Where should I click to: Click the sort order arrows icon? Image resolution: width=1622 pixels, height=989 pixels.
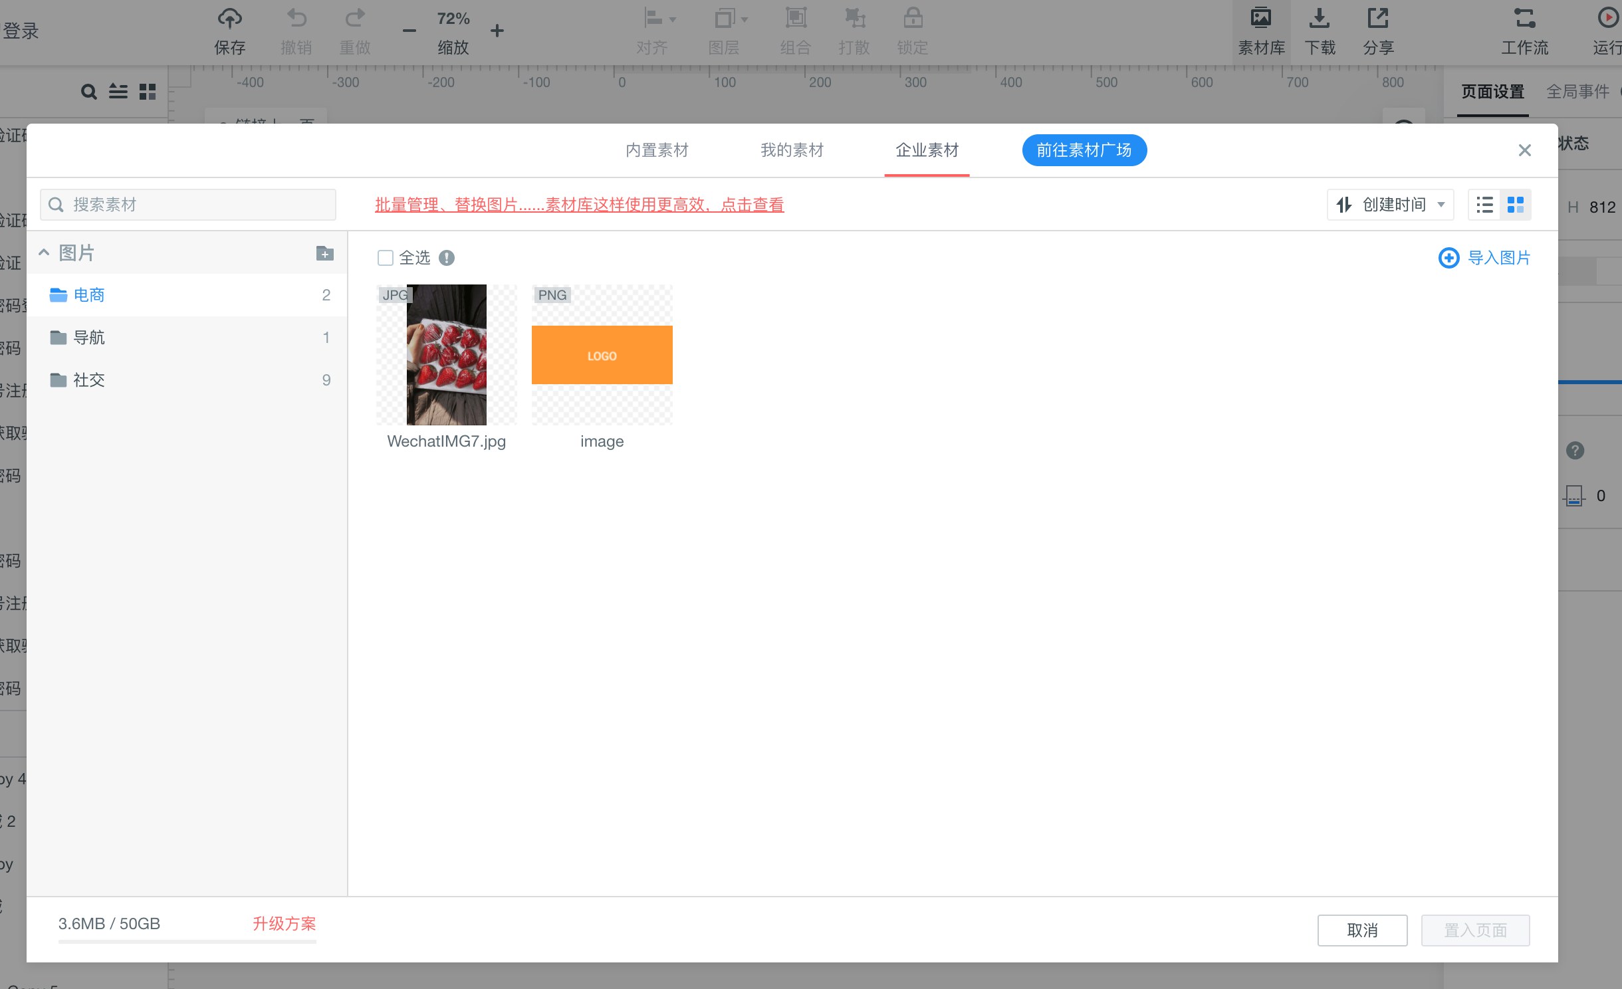tap(1344, 205)
